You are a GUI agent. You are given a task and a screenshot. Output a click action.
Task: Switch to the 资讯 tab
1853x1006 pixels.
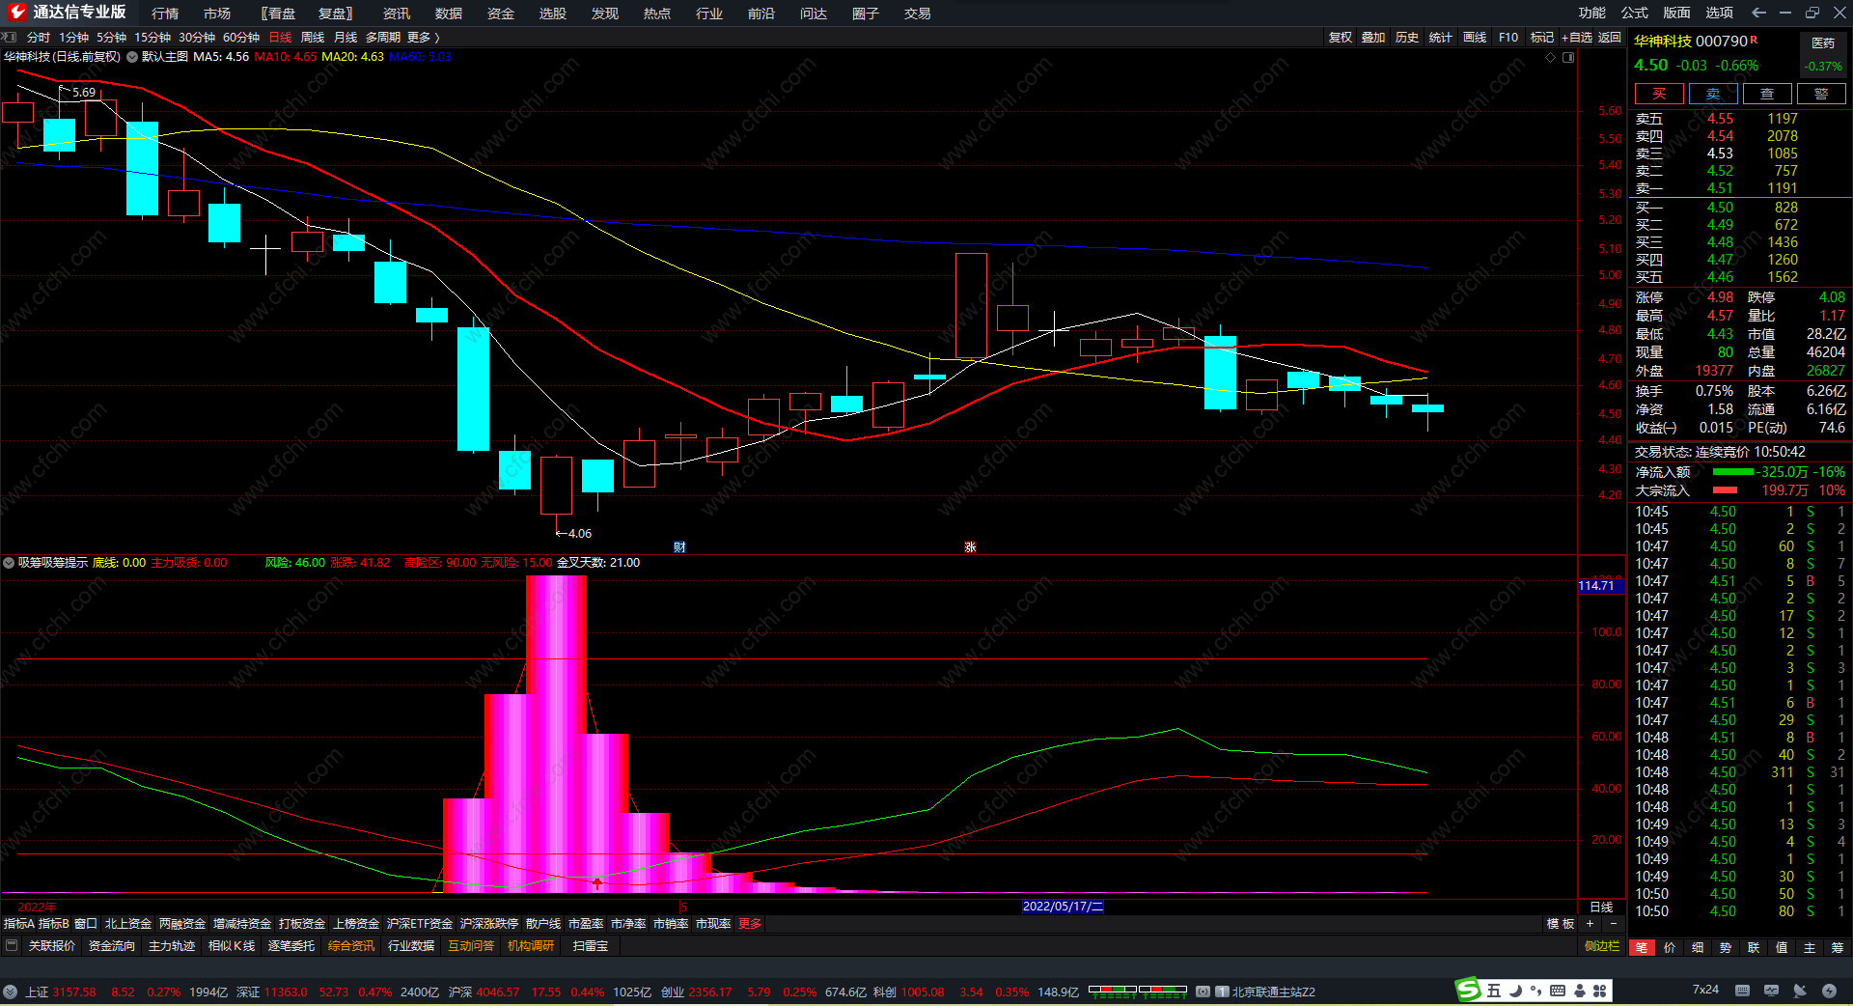coord(397,14)
